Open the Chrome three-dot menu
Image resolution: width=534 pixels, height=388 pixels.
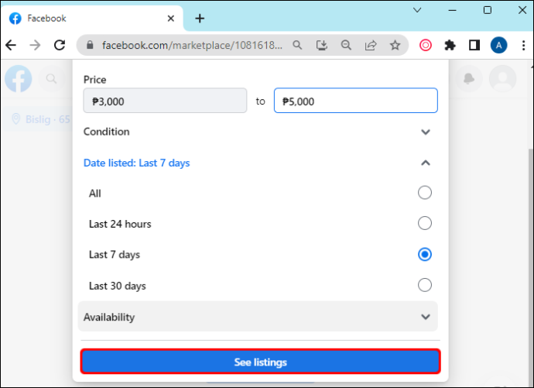pos(523,45)
